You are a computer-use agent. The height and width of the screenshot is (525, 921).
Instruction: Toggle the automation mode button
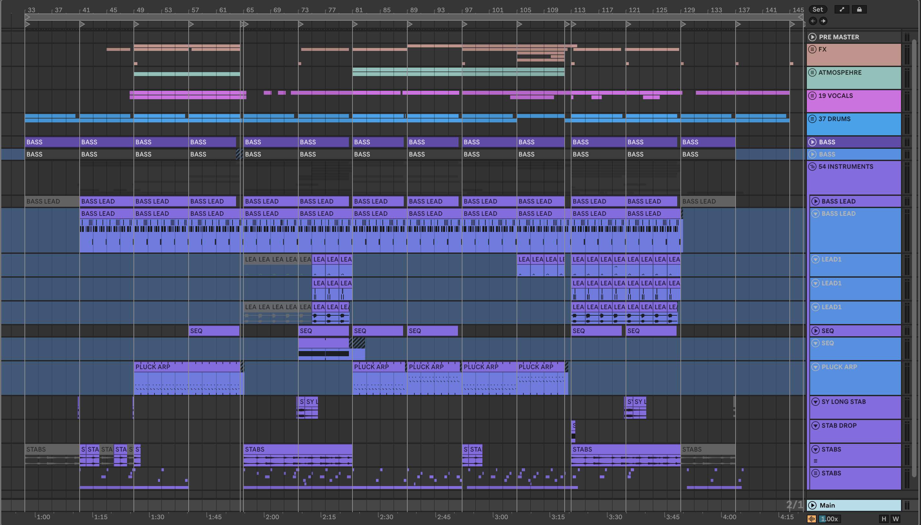[842, 10]
